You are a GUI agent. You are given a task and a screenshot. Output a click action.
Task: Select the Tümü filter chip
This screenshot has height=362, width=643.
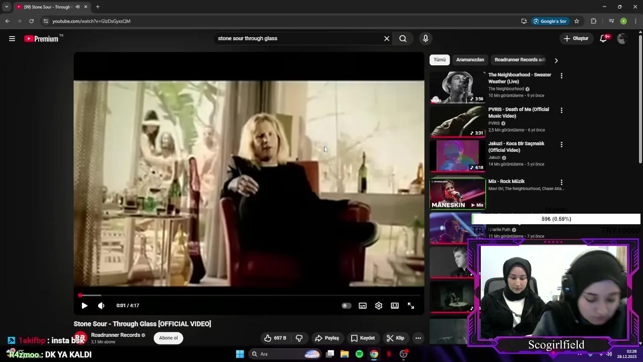(x=440, y=60)
